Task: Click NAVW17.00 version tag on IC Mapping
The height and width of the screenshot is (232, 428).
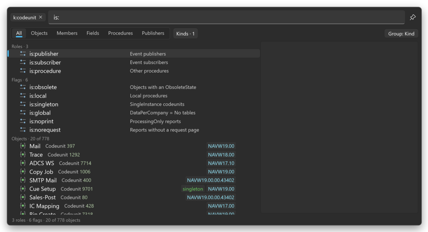Action: 221,206
